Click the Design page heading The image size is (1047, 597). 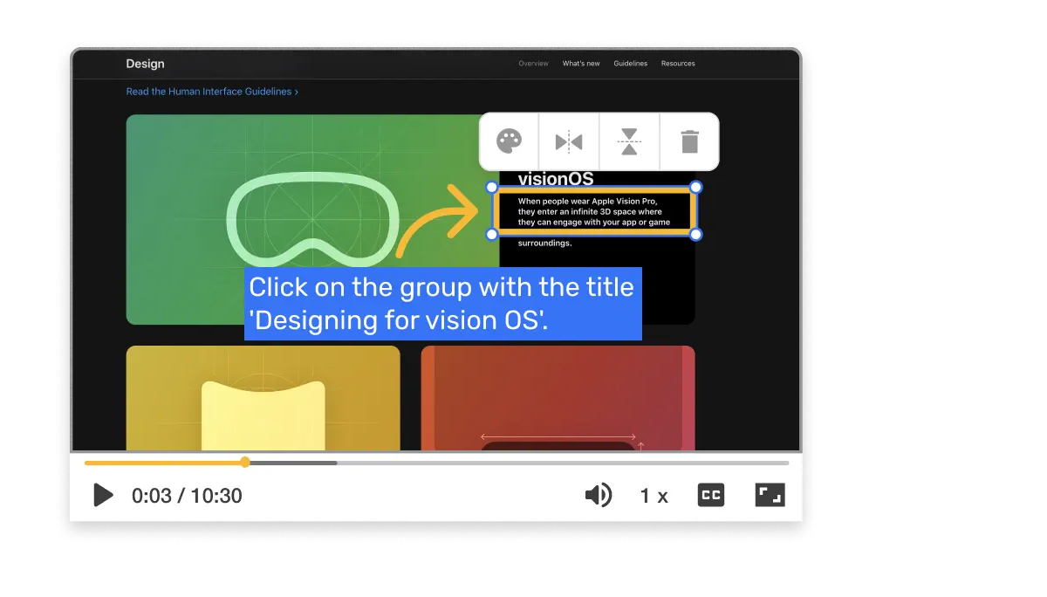pos(145,63)
